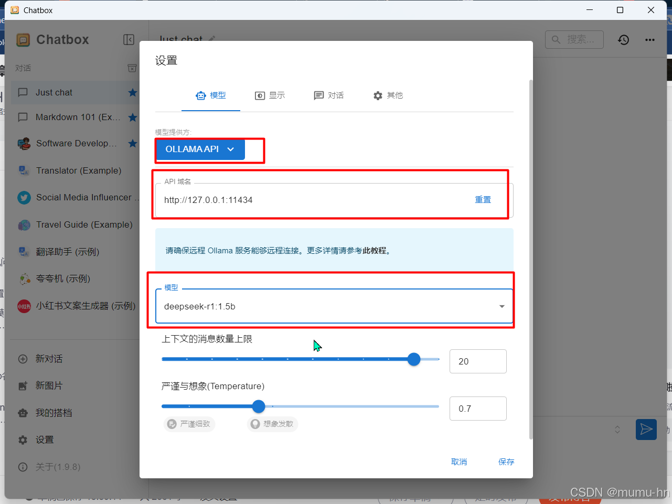
Task: Click the Temperature slider handle
Action: pos(259,406)
